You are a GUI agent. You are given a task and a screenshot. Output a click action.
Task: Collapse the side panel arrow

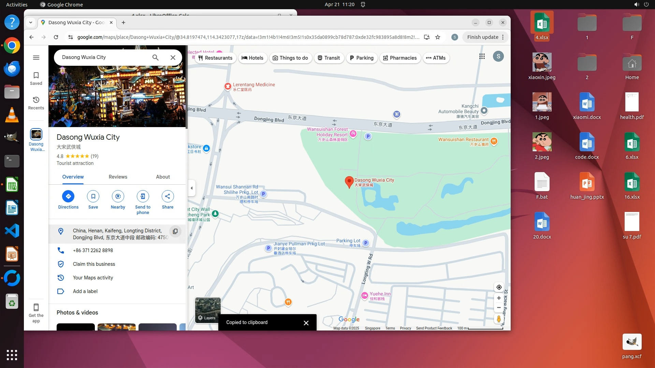(192, 188)
